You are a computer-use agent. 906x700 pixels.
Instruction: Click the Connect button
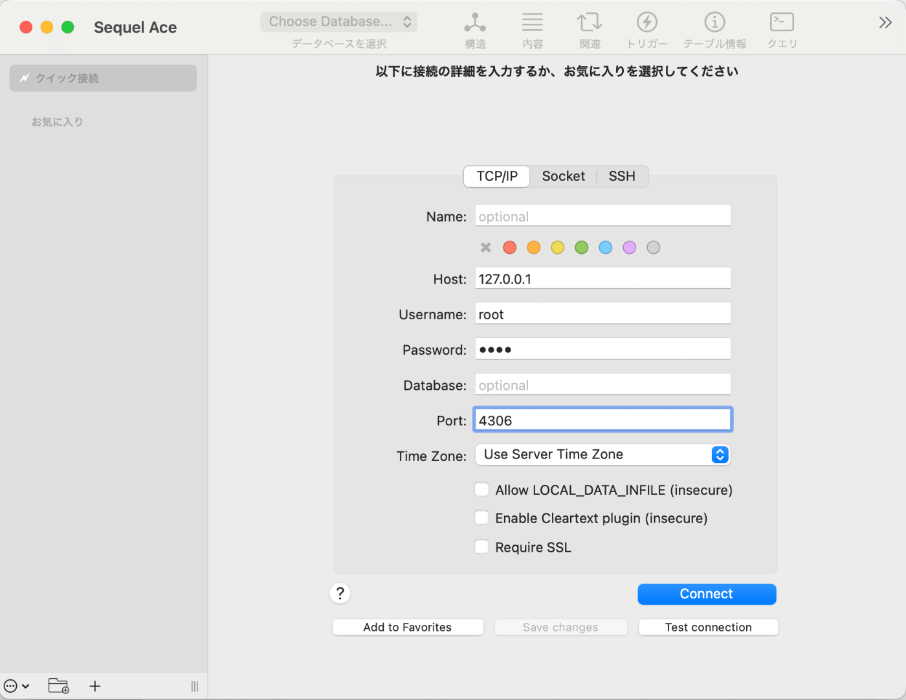707,594
